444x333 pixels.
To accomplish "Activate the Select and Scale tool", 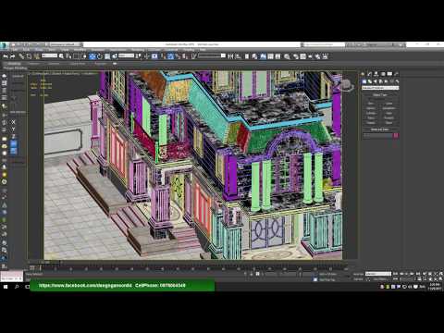I will 107,56.
